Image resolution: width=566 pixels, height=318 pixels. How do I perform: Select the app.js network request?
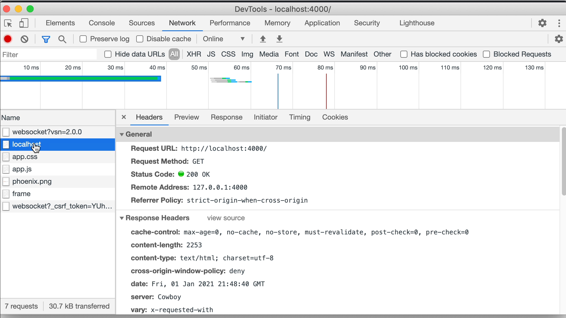[22, 169]
